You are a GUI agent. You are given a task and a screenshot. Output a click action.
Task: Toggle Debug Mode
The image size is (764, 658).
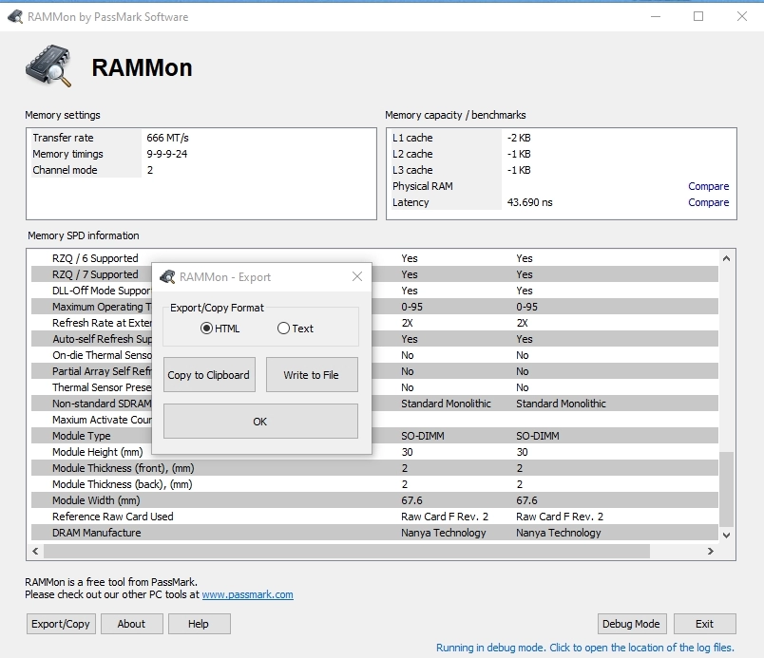[632, 624]
